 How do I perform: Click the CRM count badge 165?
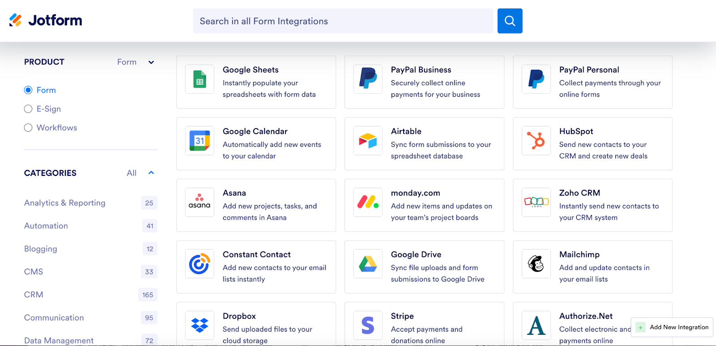(x=148, y=295)
